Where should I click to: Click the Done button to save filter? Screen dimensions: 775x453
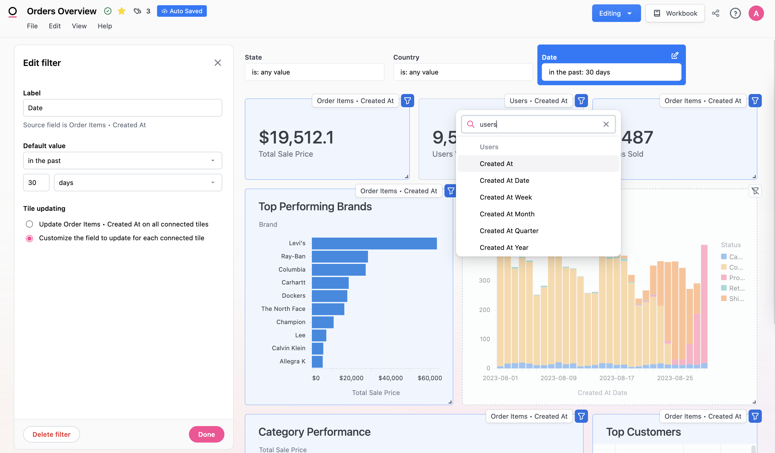point(207,434)
